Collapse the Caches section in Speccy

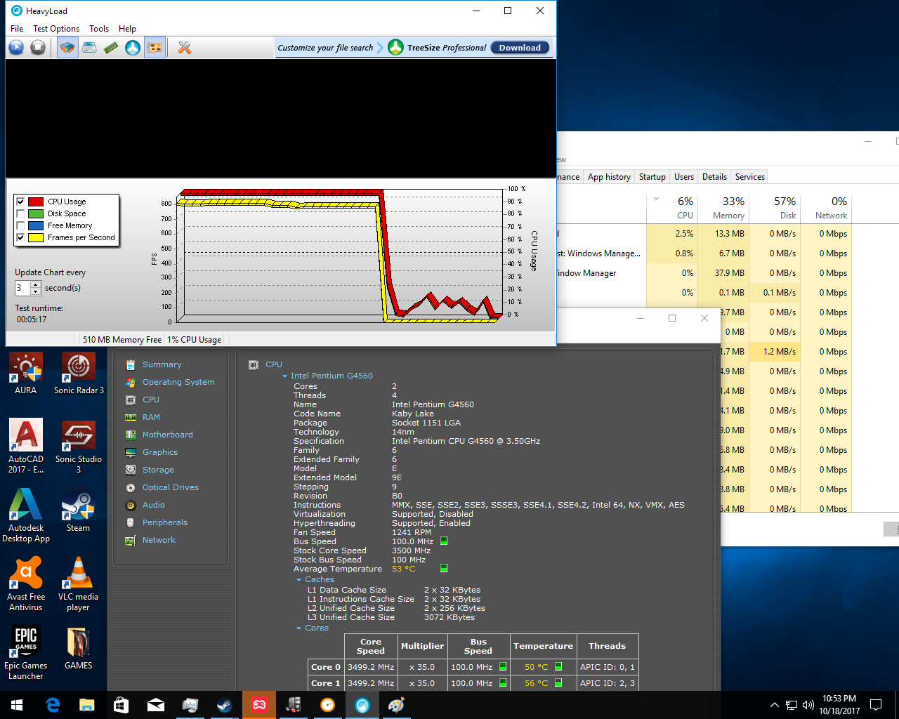click(x=298, y=580)
